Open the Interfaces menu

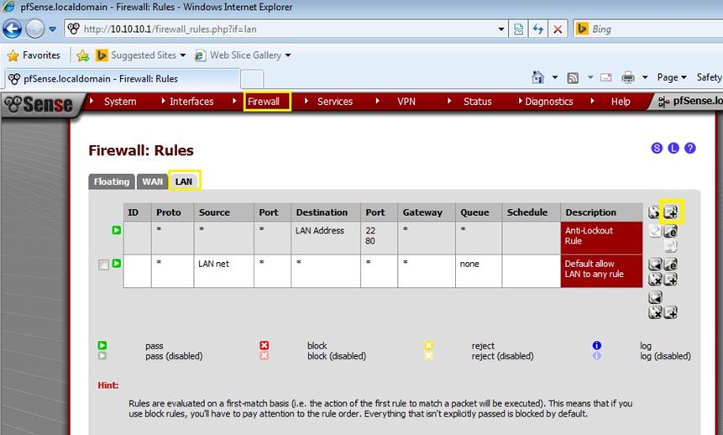point(191,102)
